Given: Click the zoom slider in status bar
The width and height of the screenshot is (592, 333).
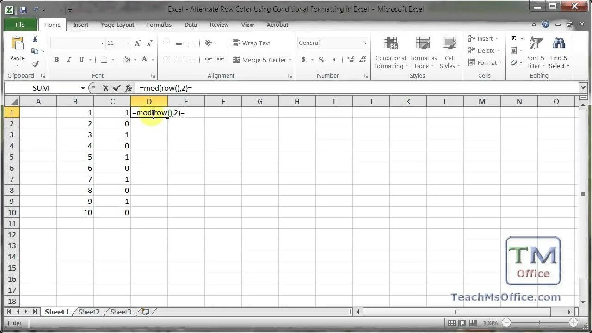Looking at the screenshot, I should coord(540,323).
